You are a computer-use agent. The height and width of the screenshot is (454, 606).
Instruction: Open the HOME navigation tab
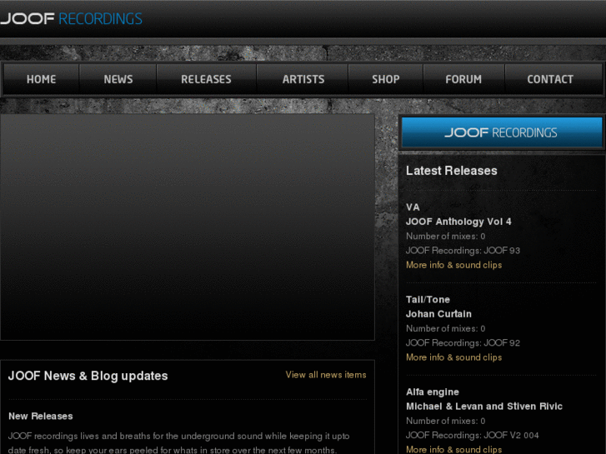click(x=42, y=79)
